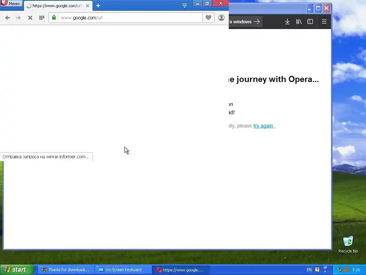Click the network connection tray icon

(x=340, y=270)
